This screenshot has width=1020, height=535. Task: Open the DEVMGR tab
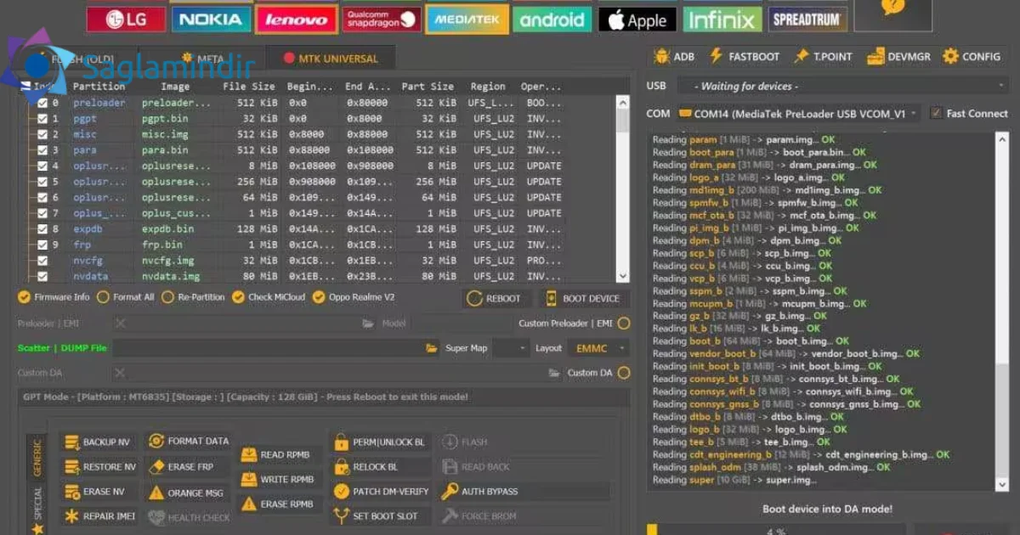pyautogui.click(x=898, y=56)
